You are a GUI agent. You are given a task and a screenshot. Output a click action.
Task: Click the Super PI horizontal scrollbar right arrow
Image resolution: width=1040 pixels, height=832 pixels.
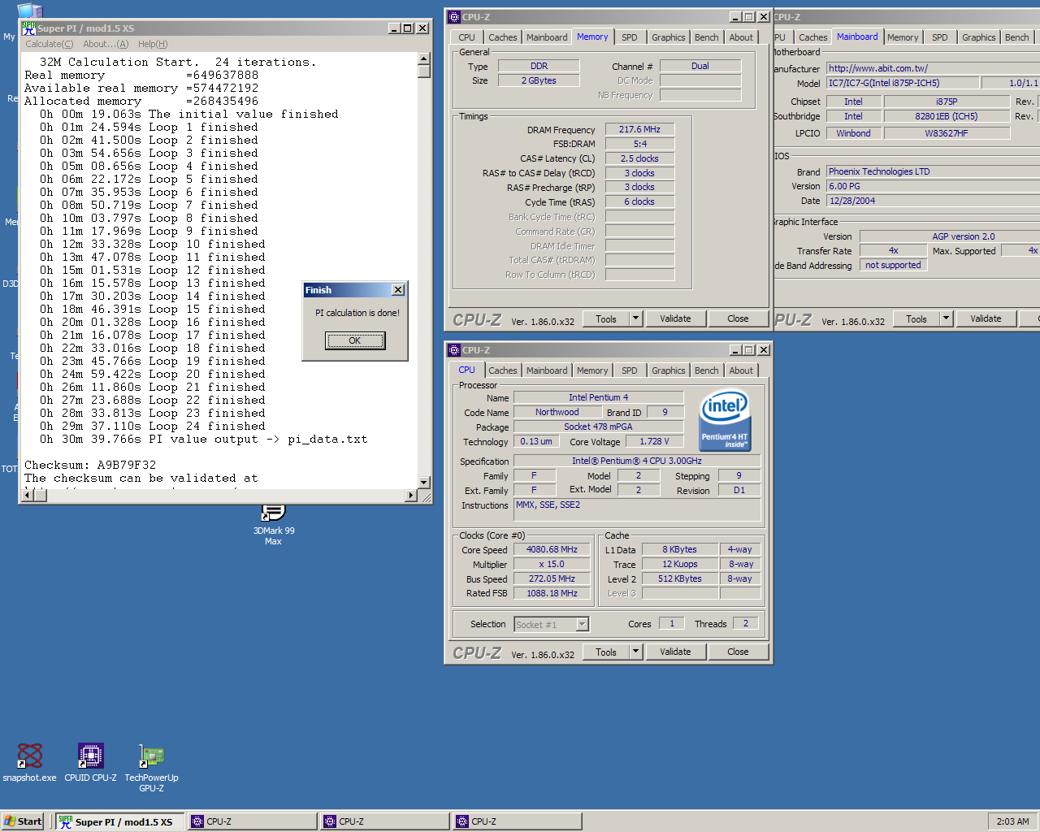[411, 496]
